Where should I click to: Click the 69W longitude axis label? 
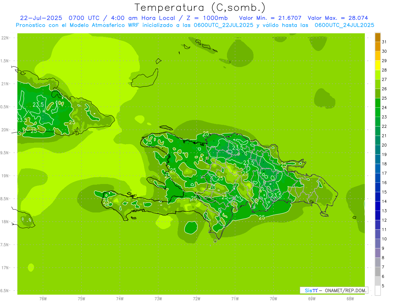tap(312, 298)
